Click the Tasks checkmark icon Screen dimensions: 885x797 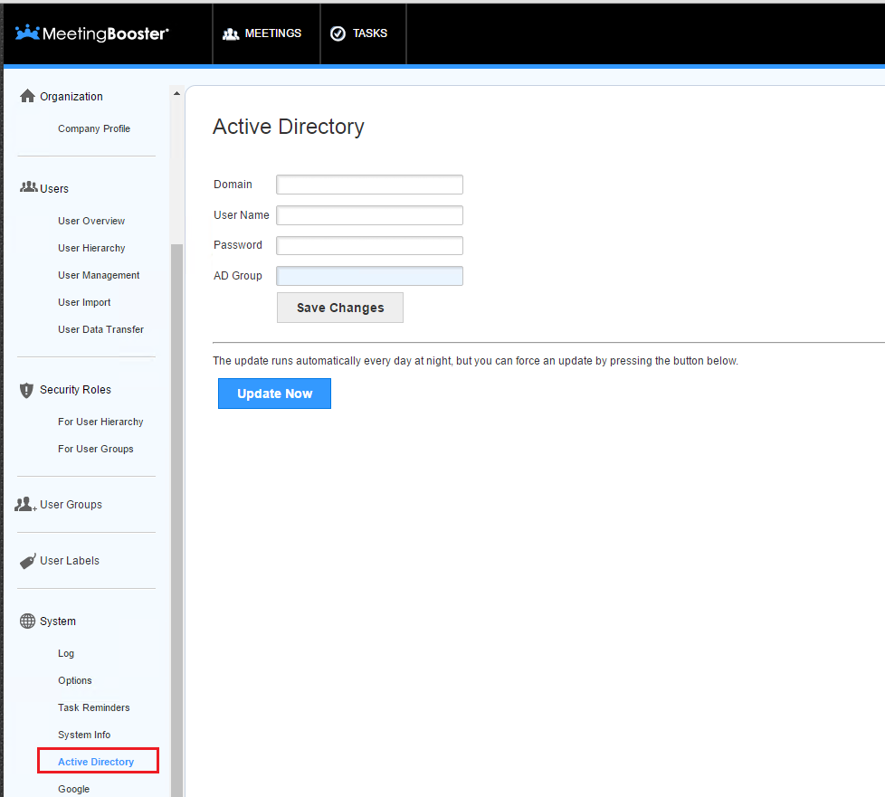[337, 33]
